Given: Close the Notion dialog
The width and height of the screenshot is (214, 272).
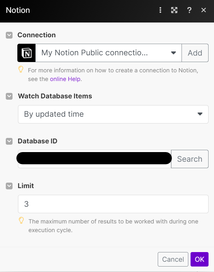Looking at the screenshot, I should pyautogui.click(x=204, y=10).
